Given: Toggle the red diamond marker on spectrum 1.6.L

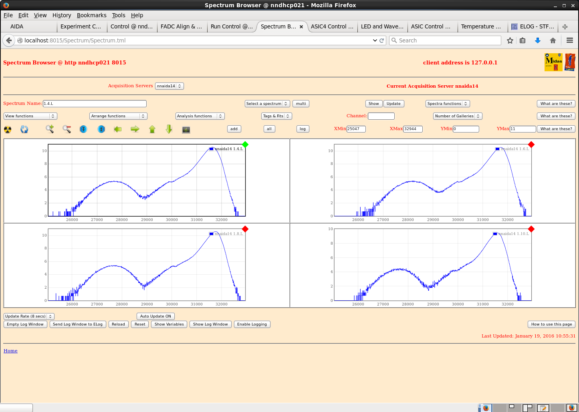Looking at the screenshot, I should click(x=531, y=145).
